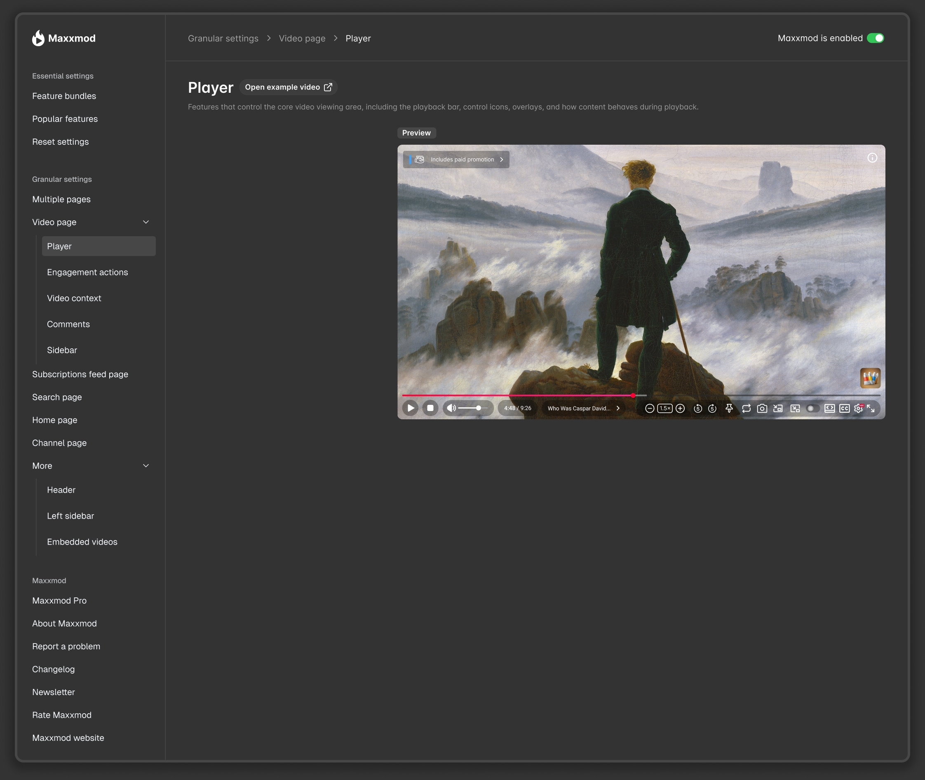Open Left sidebar settings

pyautogui.click(x=71, y=516)
